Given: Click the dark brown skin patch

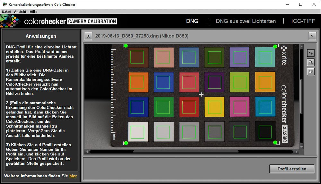Looking at the screenshot, I should coord(138,57).
